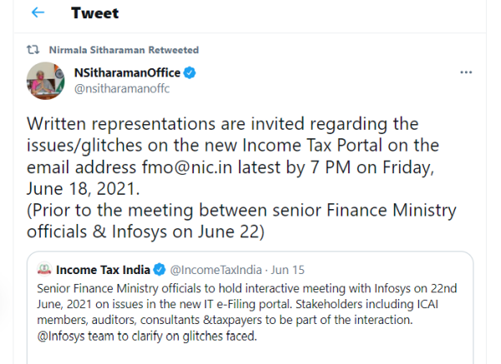The image size is (501, 364).
Task: Open the three-dot more options menu
Action: (x=467, y=73)
